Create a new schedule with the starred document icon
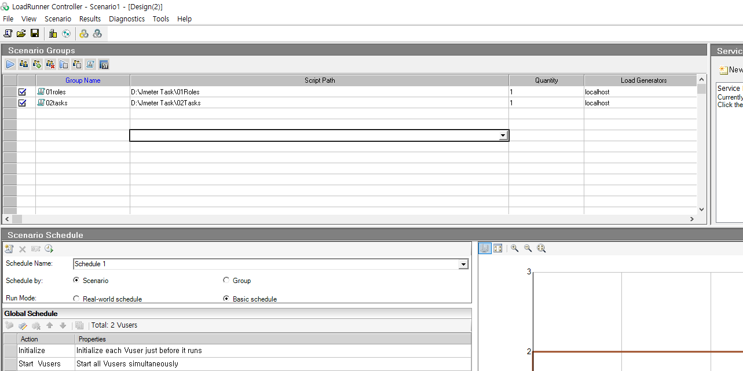This screenshot has width=743, height=371. pyautogui.click(x=9, y=249)
